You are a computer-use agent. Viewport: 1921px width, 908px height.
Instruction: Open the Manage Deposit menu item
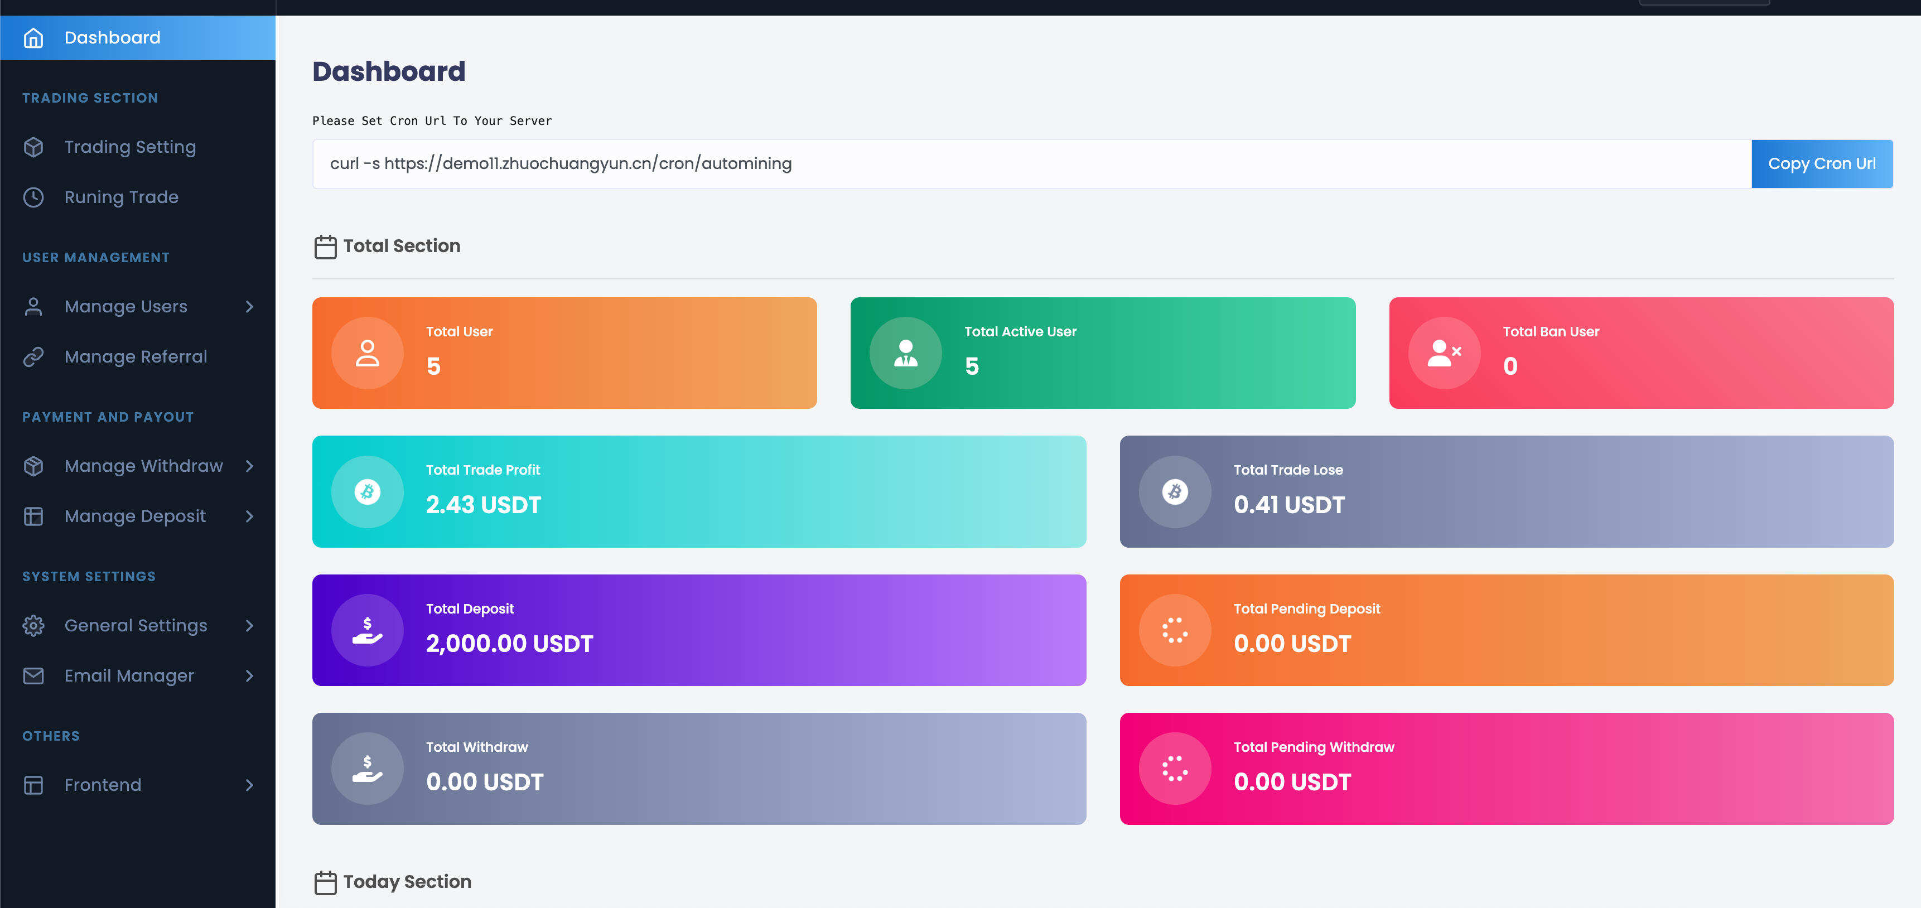[x=135, y=516]
